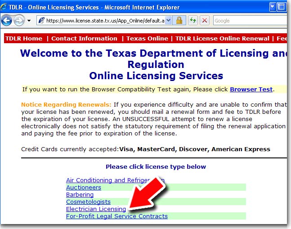
Task: Open the Cosmetologists license link
Action: (88, 202)
